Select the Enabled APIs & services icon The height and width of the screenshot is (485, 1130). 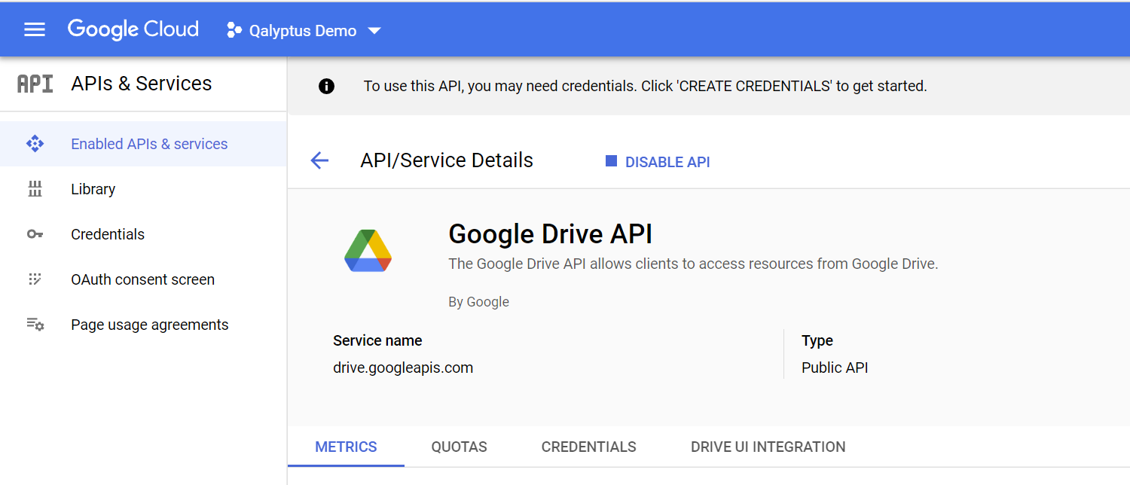click(x=35, y=143)
